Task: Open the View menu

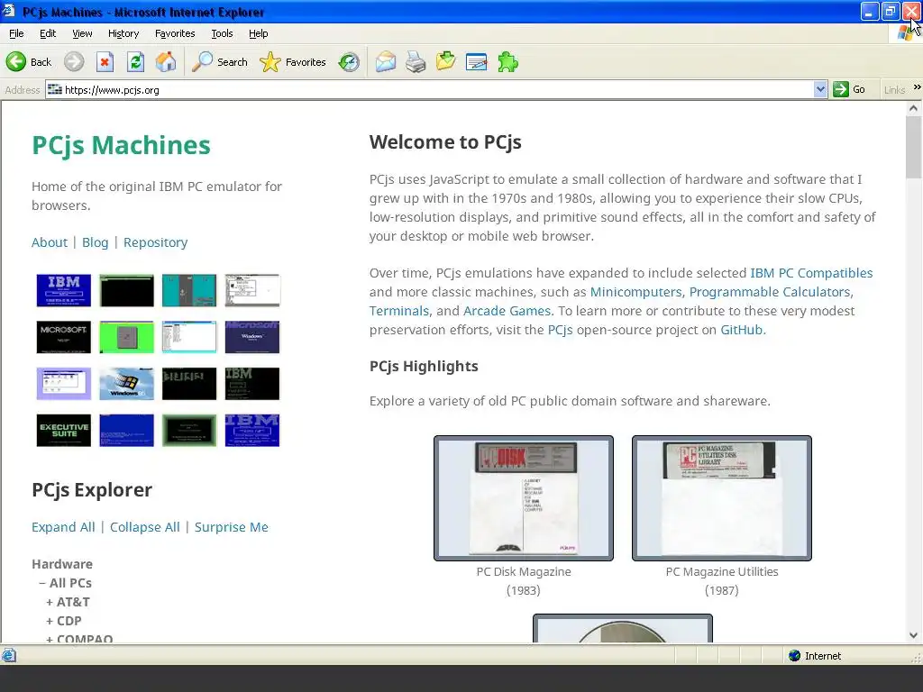Action: coord(82,33)
